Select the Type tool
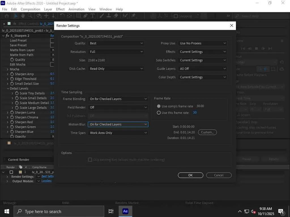The width and height of the screenshot is (290, 217). tap(93, 16)
